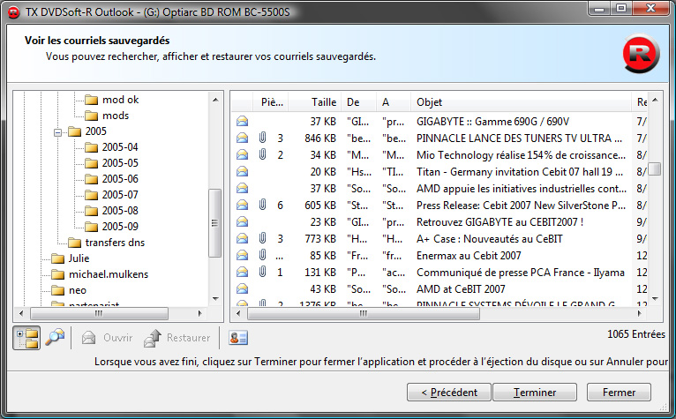Click folder icon beside 'mod ok'
This screenshot has height=419, width=676.
pos(91,100)
